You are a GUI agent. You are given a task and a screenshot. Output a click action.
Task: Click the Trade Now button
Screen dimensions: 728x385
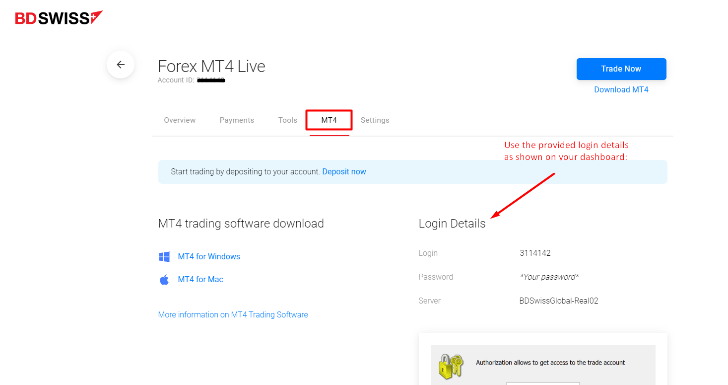[621, 69]
